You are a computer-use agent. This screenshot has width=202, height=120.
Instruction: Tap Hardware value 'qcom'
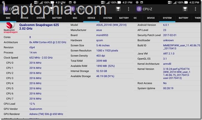(x=100, y=40)
